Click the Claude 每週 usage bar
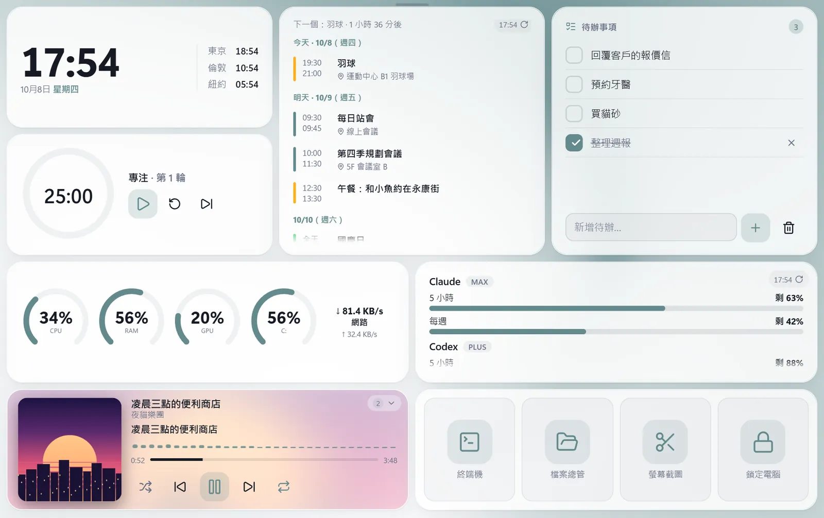Screen dimensions: 824x518 616,332
